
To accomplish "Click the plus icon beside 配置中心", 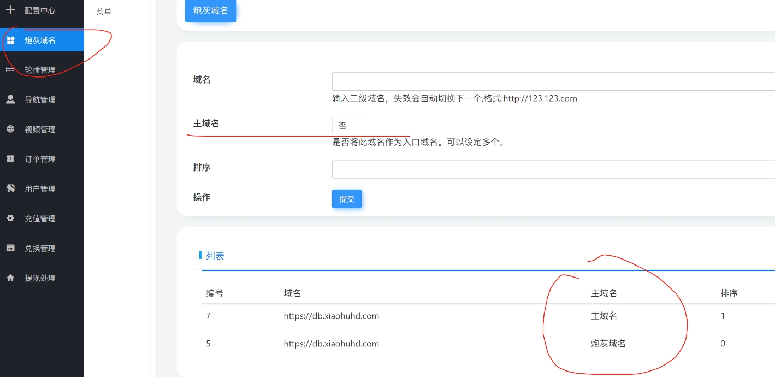I will (10, 10).
